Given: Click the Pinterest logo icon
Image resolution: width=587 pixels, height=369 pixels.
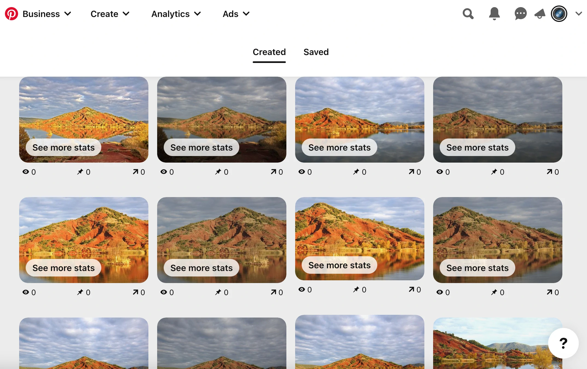Looking at the screenshot, I should click(11, 14).
